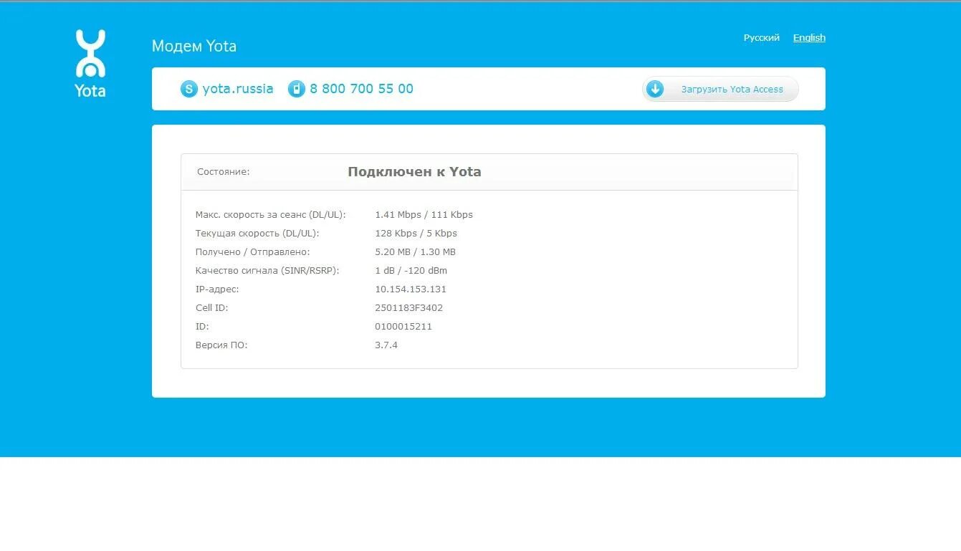Screen dimensions: 961x551
Task: Click the download arrow icon on the Yota Access button
Action: pyautogui.click(x=655, y=89)
